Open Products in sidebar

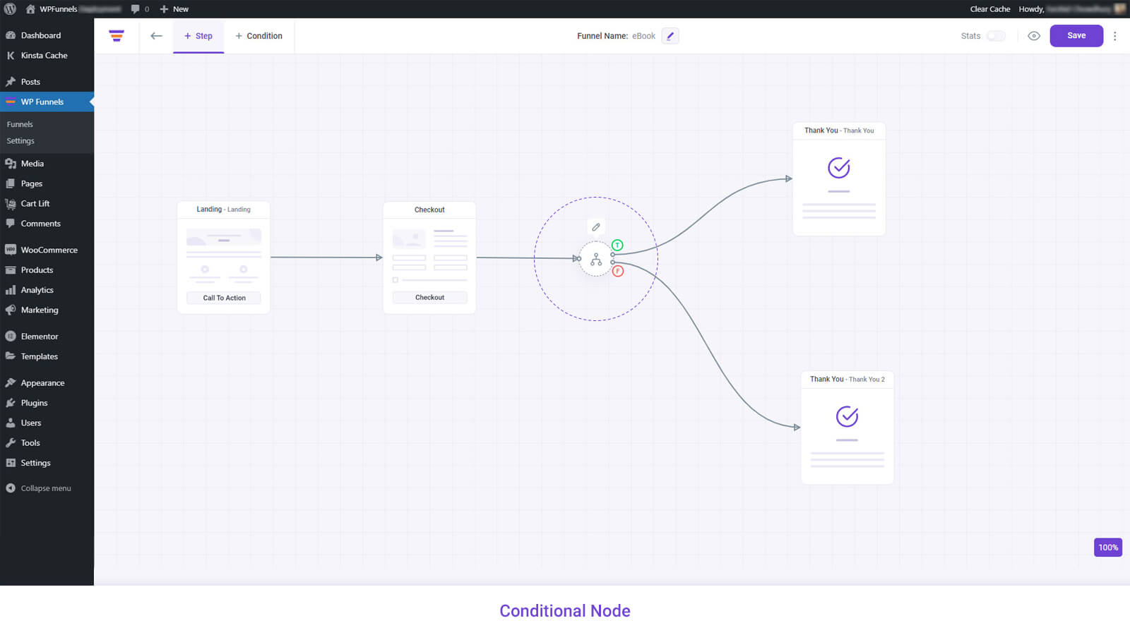47,270
